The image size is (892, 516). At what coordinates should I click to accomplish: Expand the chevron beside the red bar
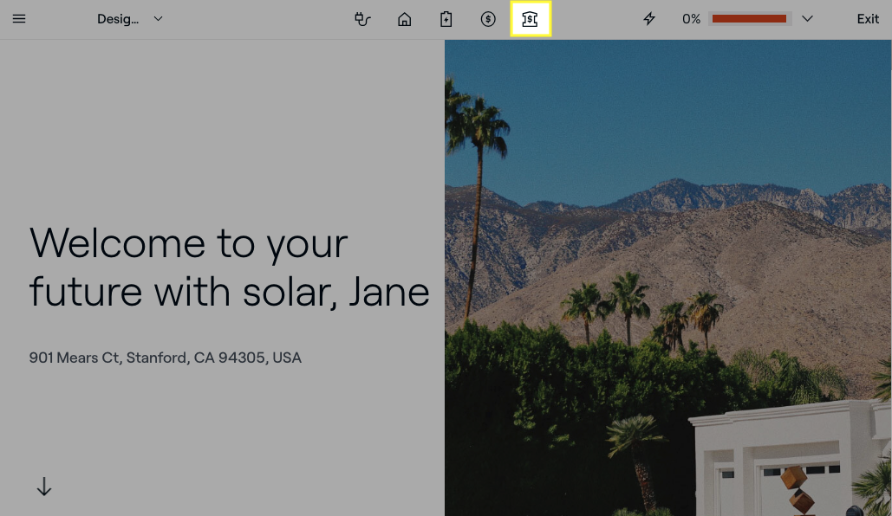coord(807,19)
